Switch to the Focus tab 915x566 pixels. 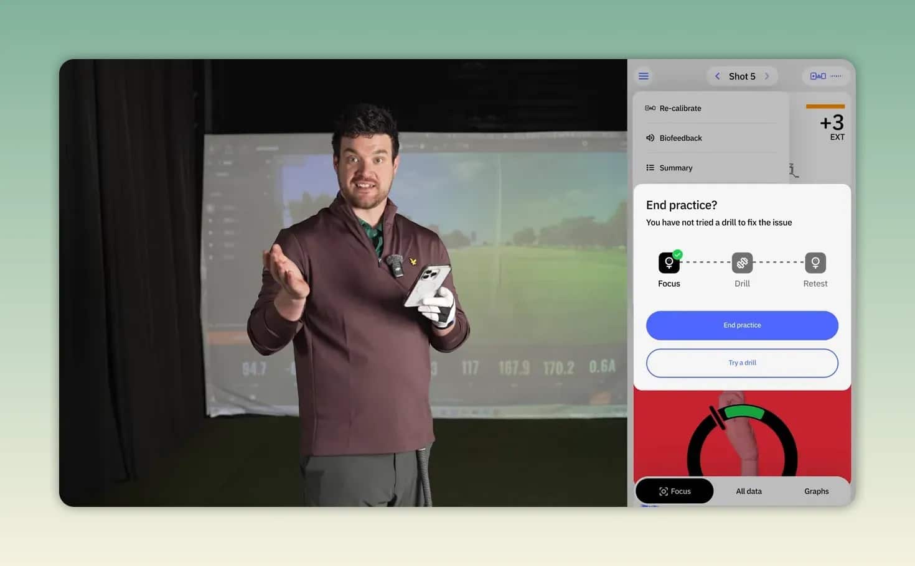coord(675,491)
